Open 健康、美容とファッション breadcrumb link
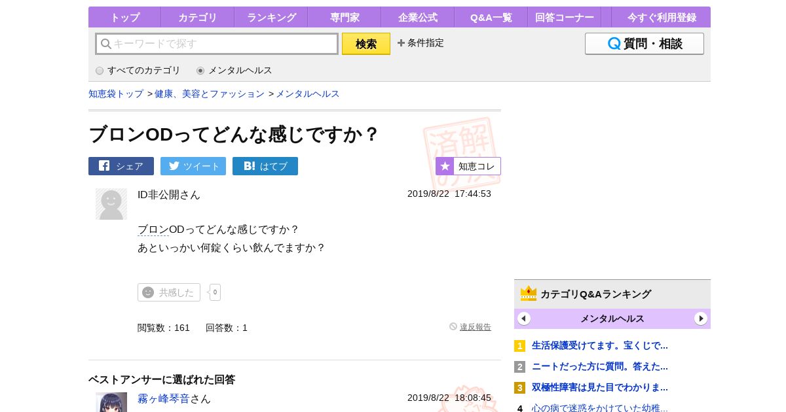Screen dimensions: 786x412 point(210,94)
